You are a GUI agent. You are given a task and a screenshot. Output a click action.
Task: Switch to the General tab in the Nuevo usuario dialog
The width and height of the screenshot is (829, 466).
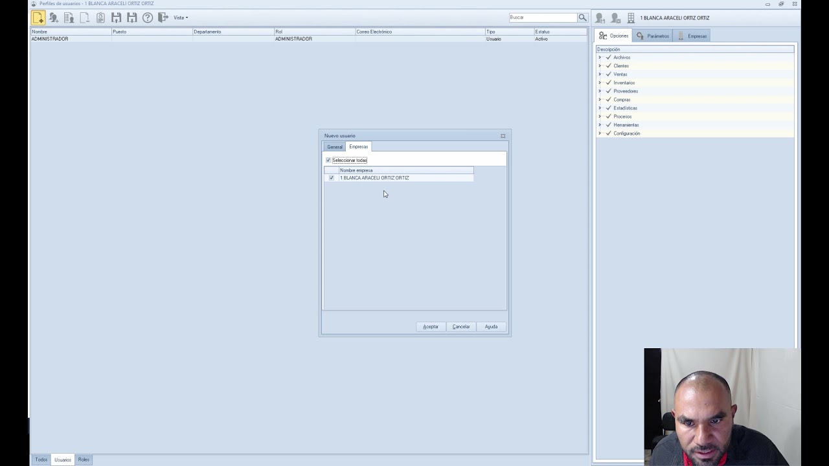(x=335, y=147)
